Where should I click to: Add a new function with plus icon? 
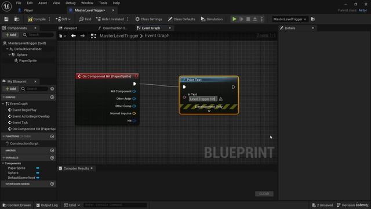(x=52, y=136)
